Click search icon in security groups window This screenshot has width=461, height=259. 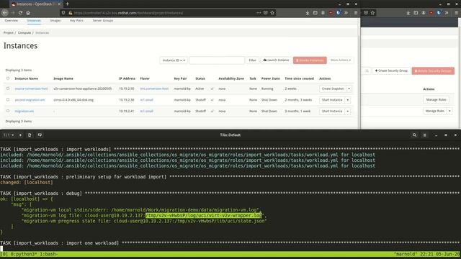pyautogui.click(x=367, y=71)
